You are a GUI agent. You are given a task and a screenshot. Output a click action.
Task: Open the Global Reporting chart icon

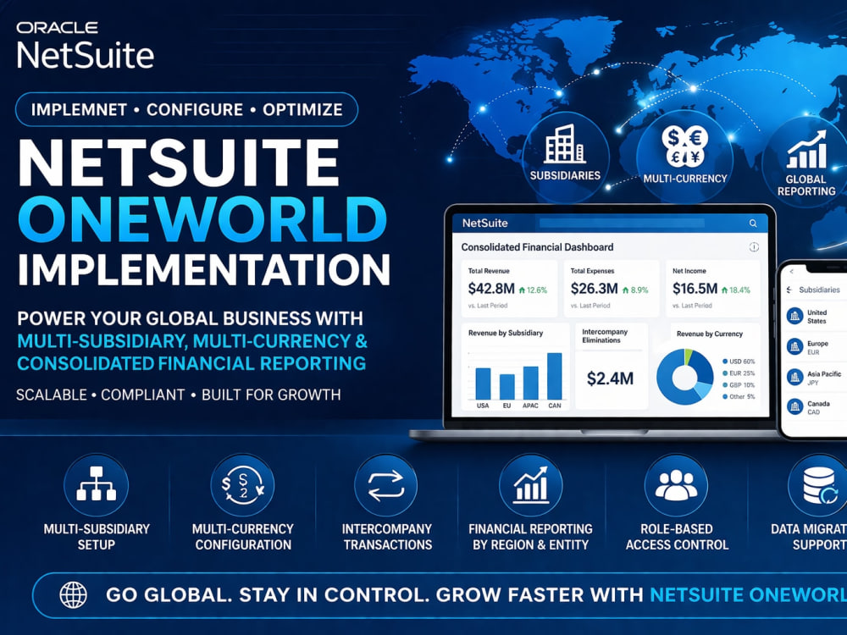(x=806, y=150)
